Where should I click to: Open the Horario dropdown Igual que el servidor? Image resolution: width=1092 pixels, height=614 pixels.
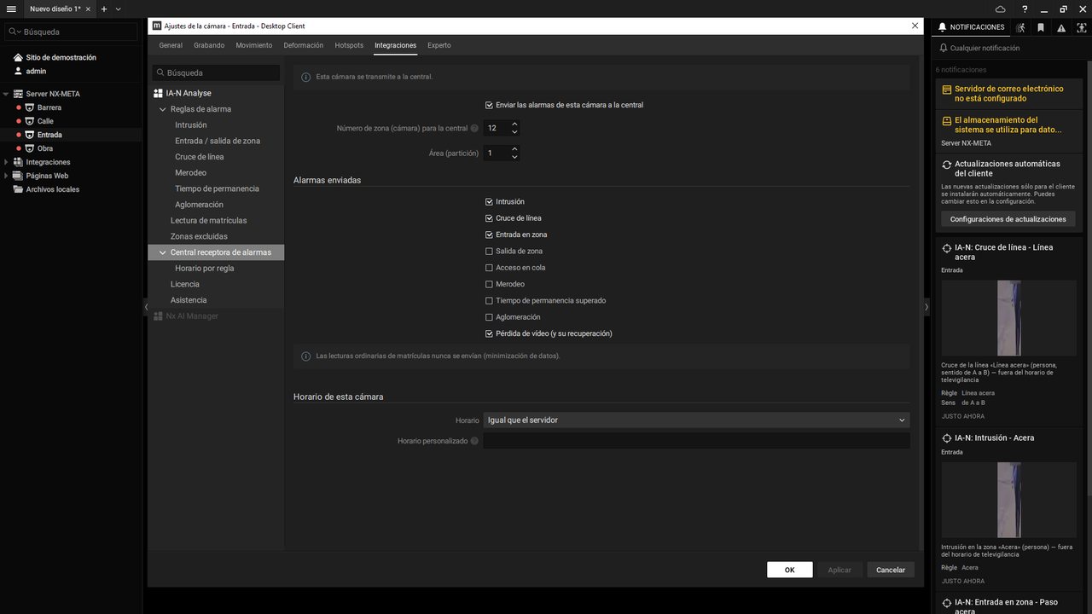pyautogui.click(x=696, y=420)
